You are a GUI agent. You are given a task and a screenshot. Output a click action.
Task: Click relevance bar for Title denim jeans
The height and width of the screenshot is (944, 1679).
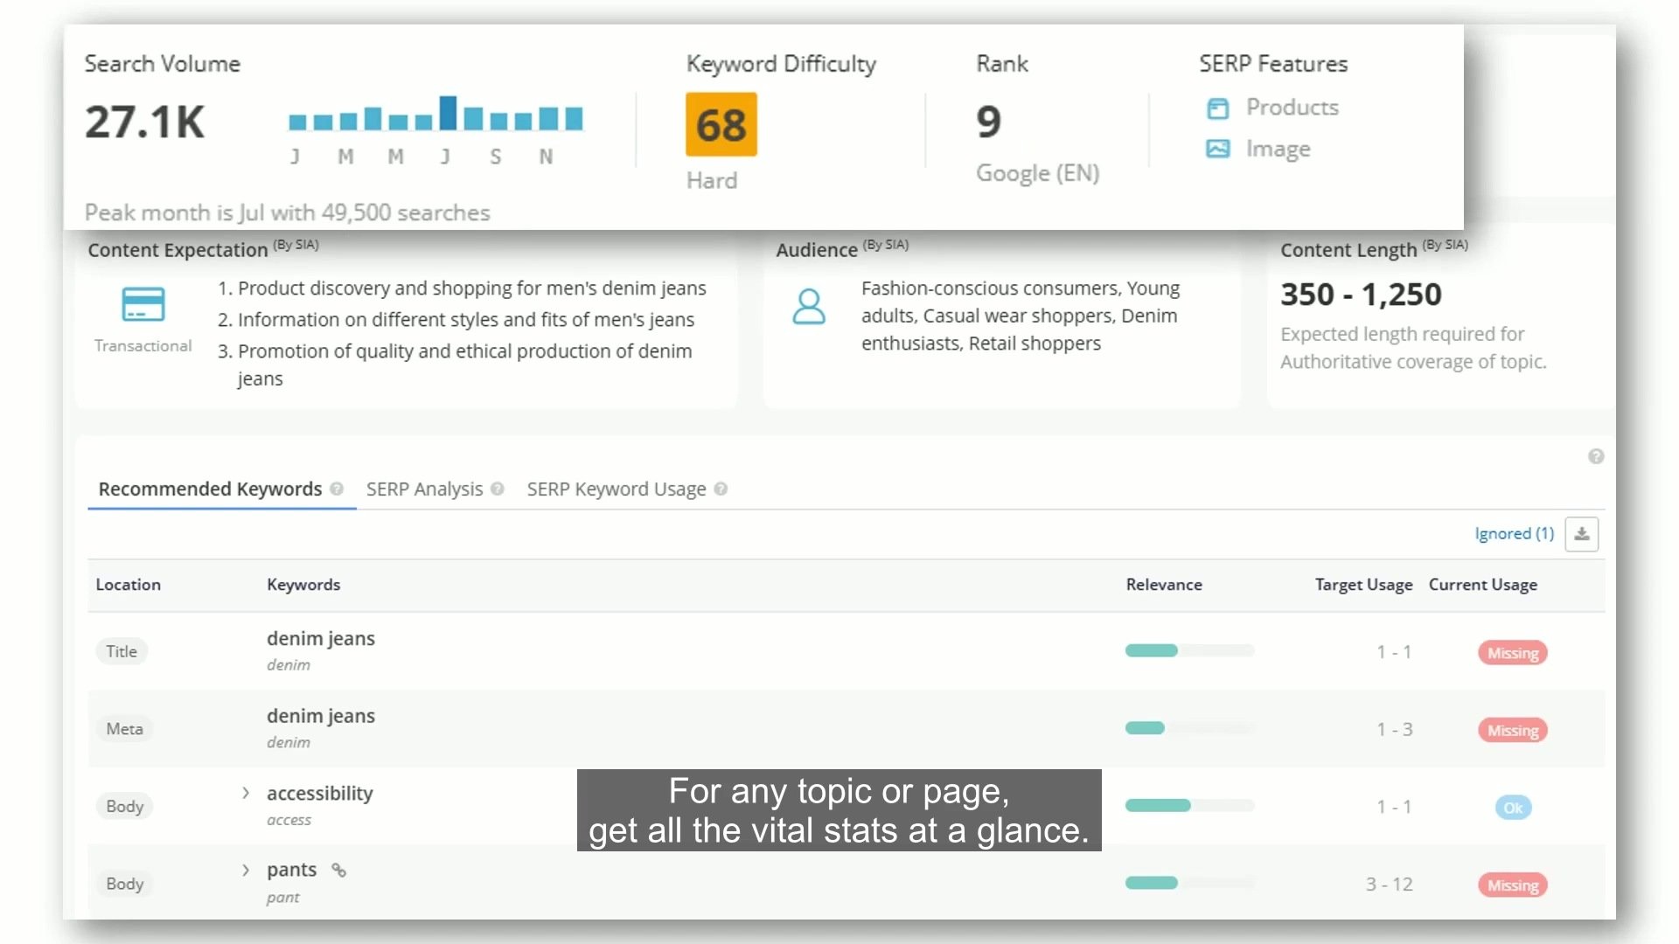tap(1188, 650)
